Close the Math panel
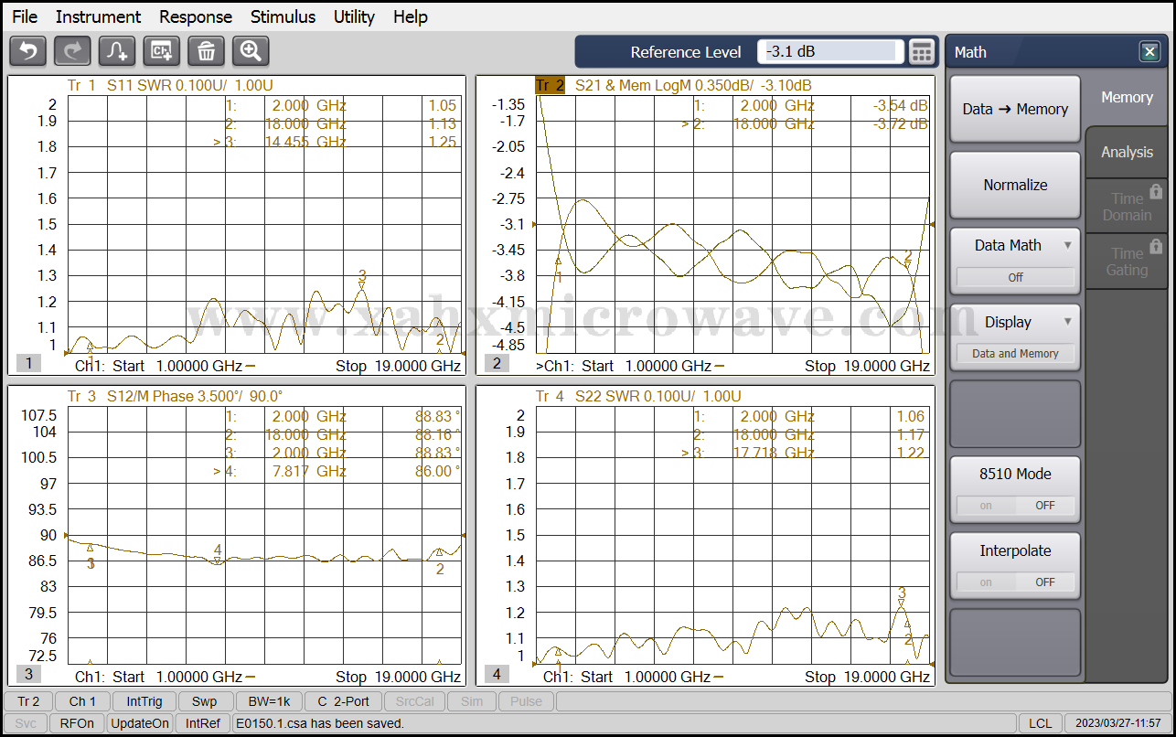The image size is (1176, 737). (x=1149, y=52)
